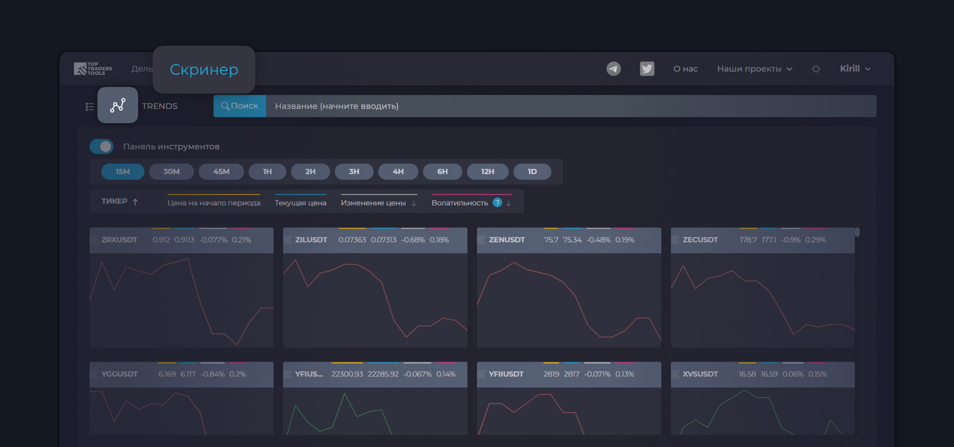Viewport: 954px width, 447px height.
Task: Open the Kirill user menu
Action: pos(855,69)
